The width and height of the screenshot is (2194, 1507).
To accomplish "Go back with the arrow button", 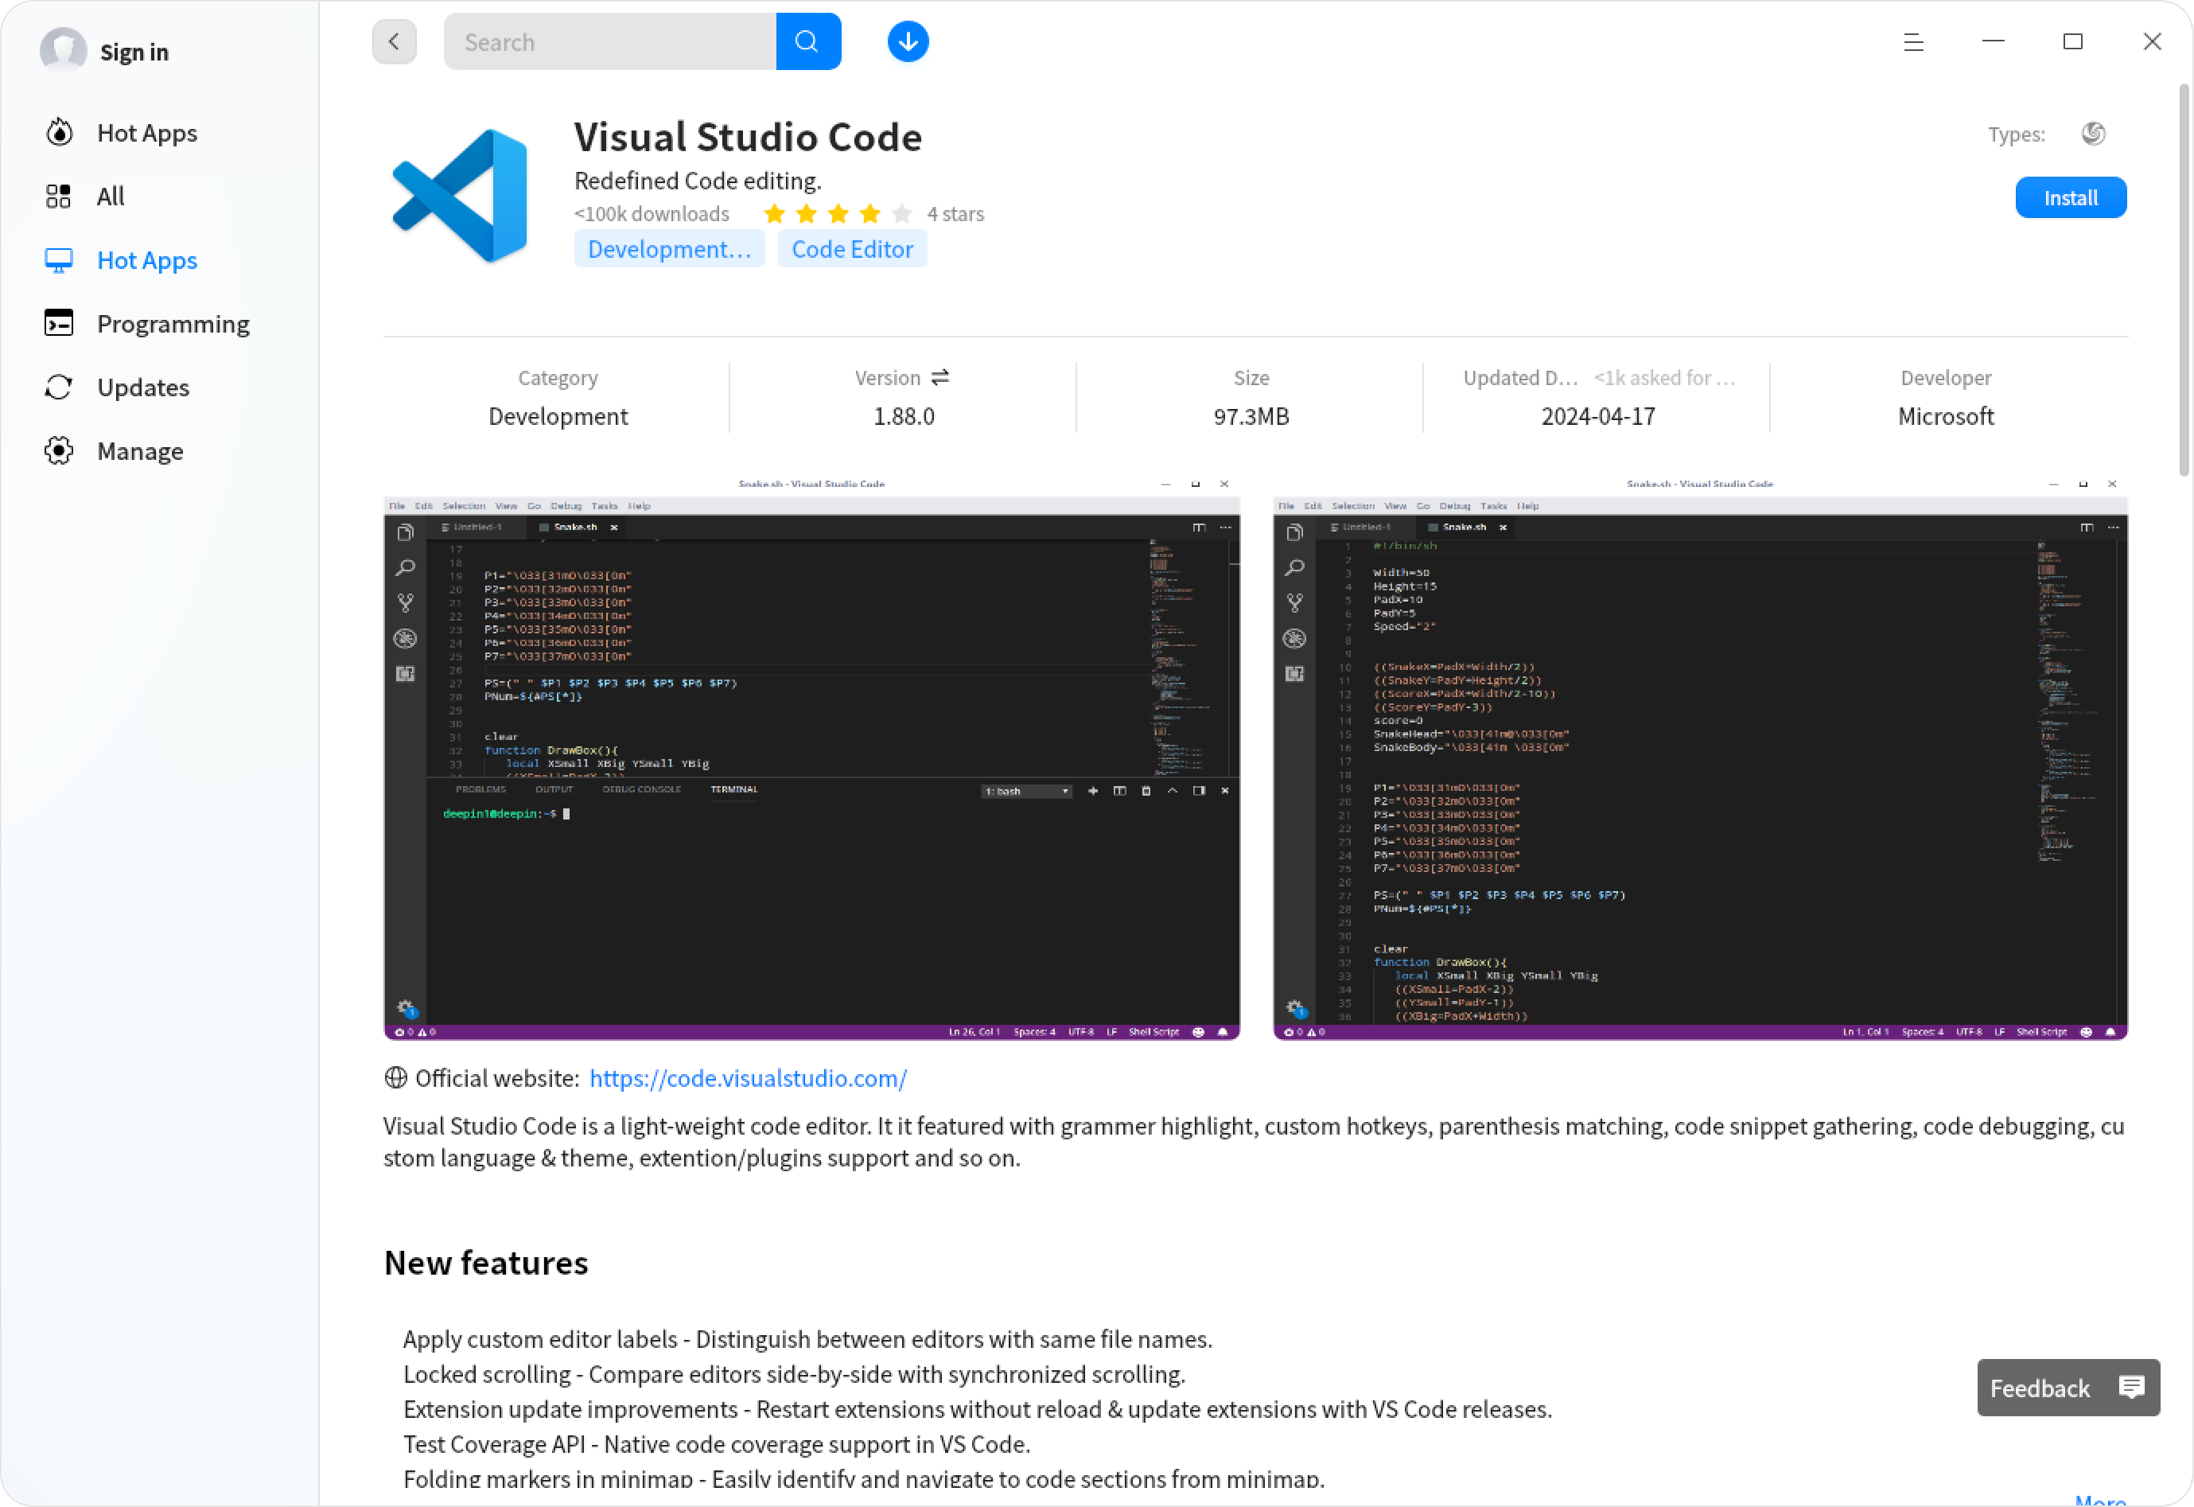I will (394, 41).
